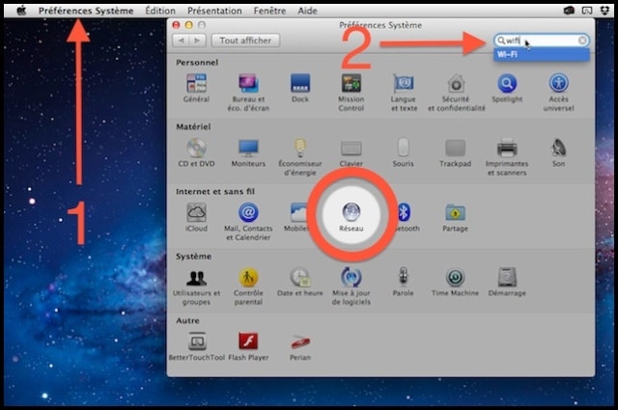This screenshot has width=618, height=410.
Task: Go forward with the right arrow button
Action: 197,41
